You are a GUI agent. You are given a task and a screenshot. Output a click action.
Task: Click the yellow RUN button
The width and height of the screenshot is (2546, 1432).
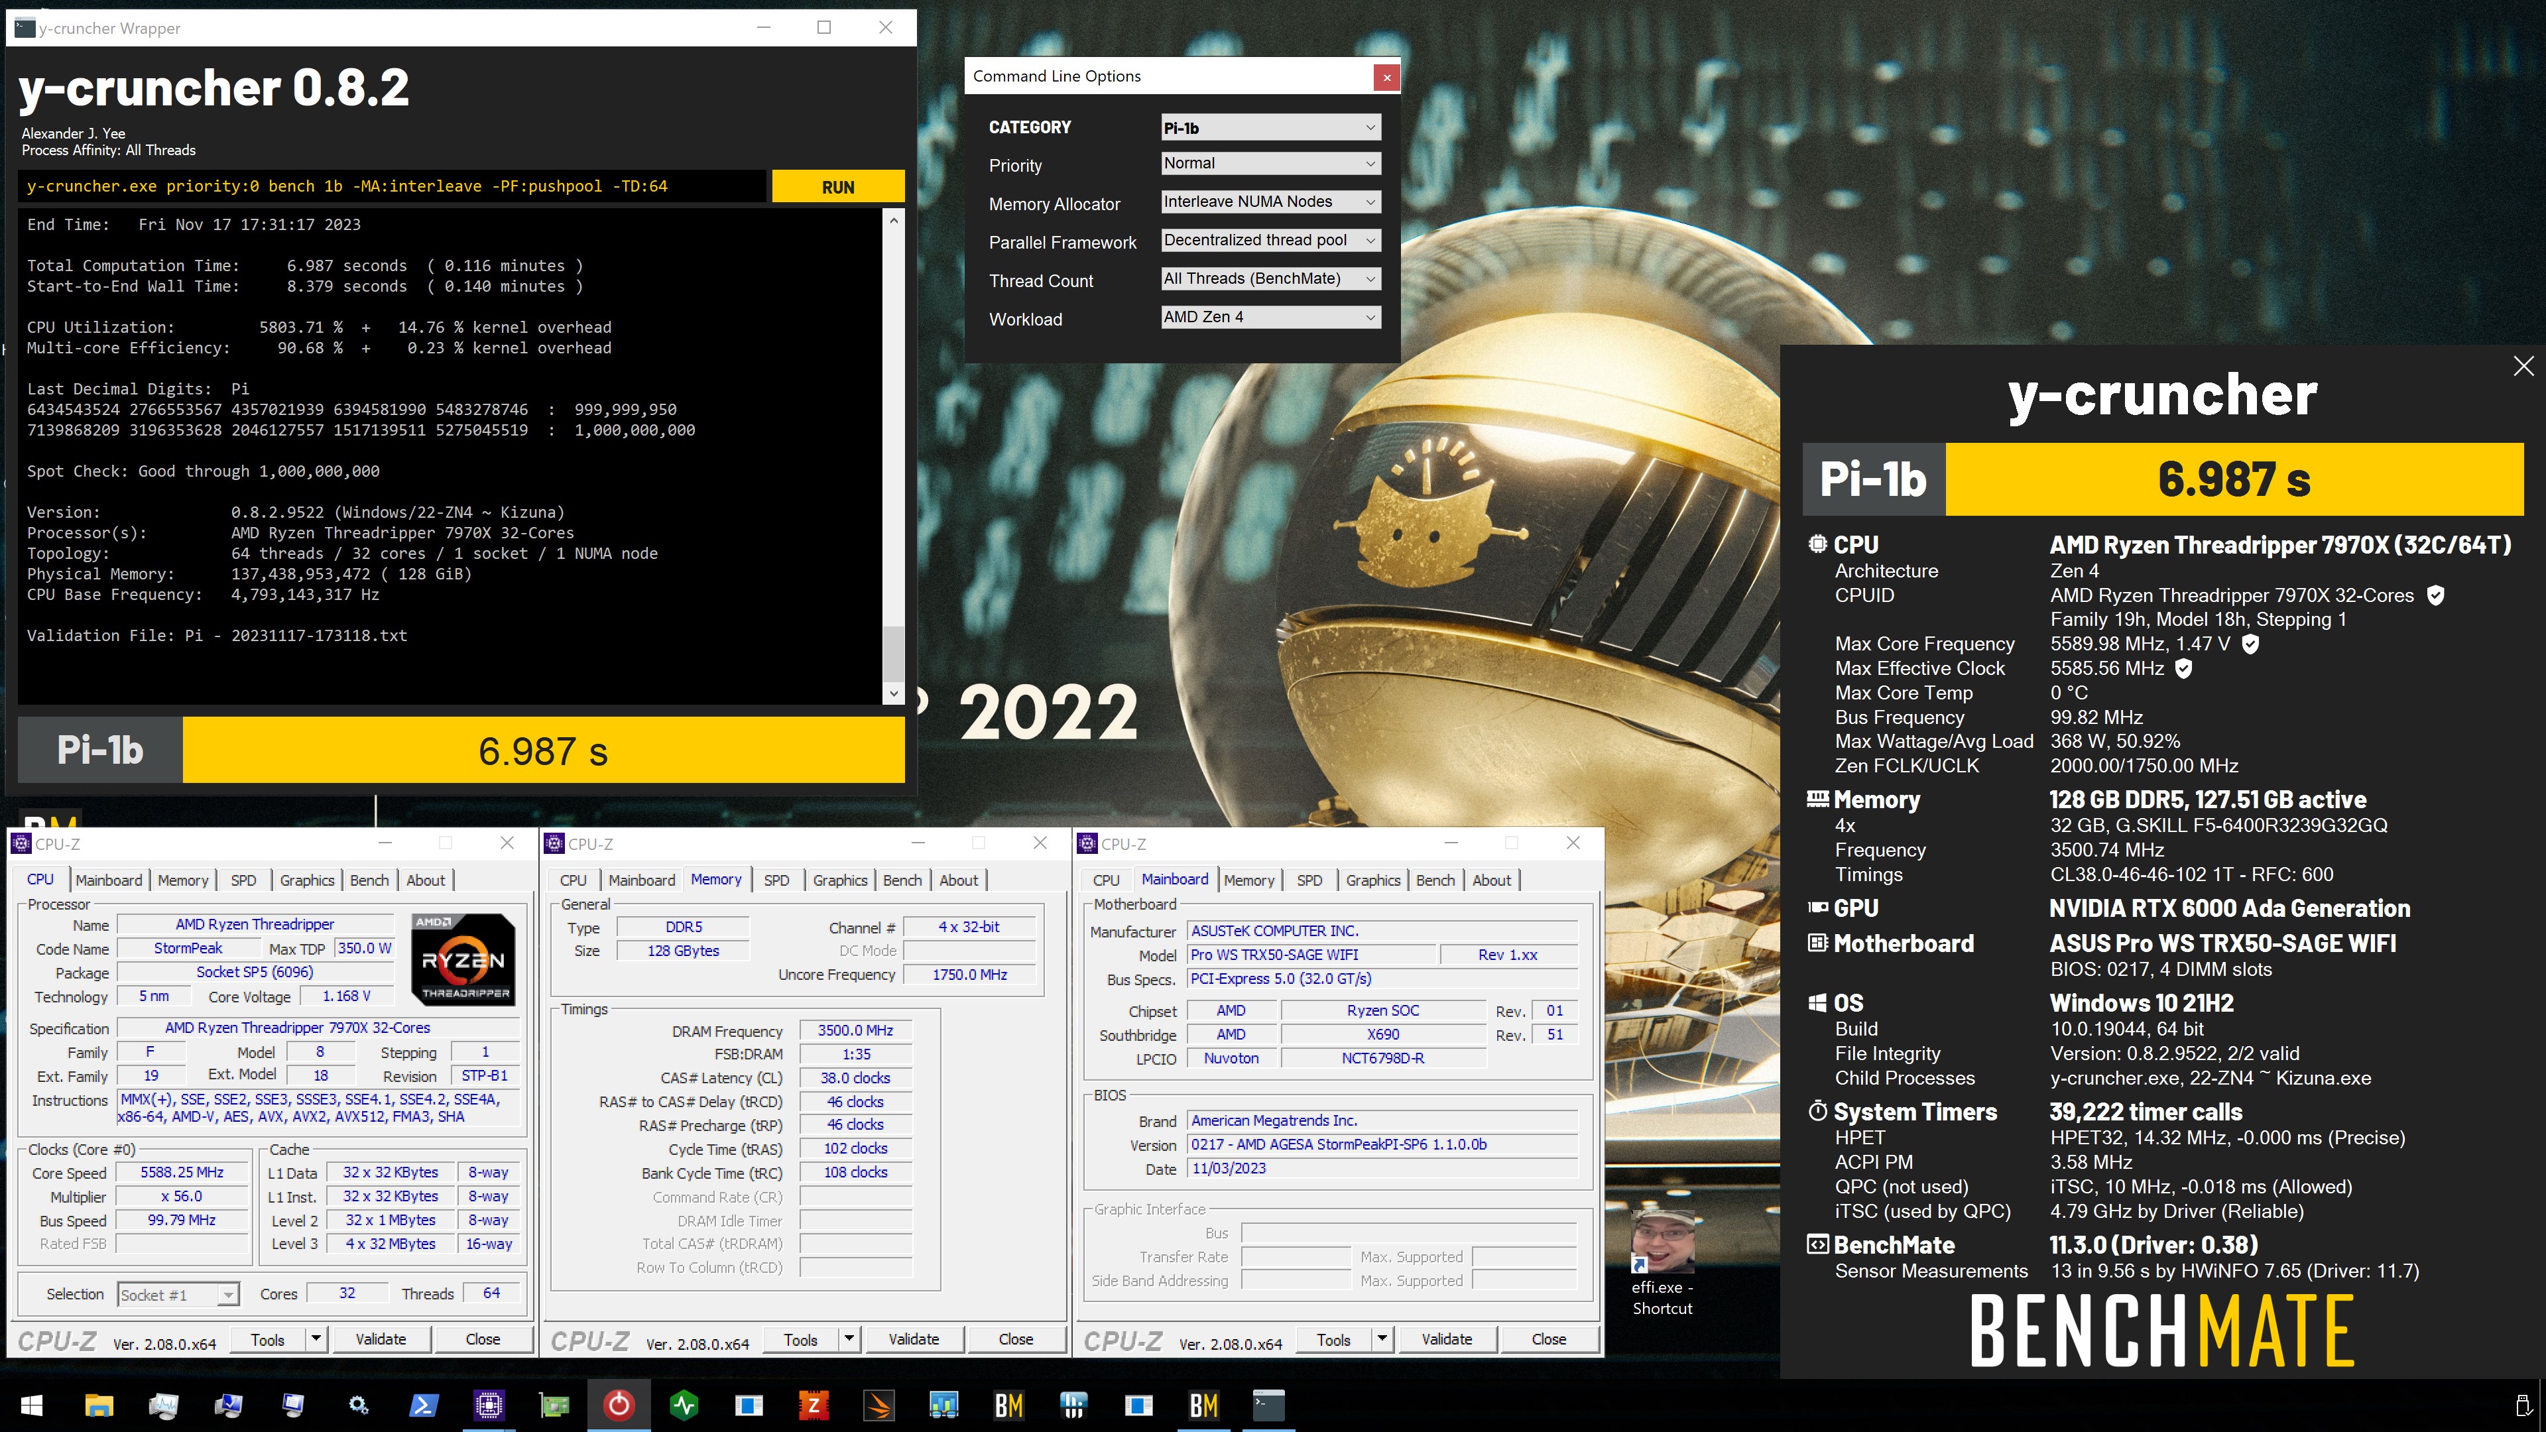[838, 187]
